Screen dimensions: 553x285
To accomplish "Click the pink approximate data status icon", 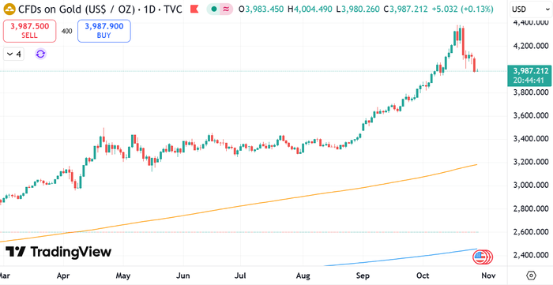I will [x=226, y=9].
